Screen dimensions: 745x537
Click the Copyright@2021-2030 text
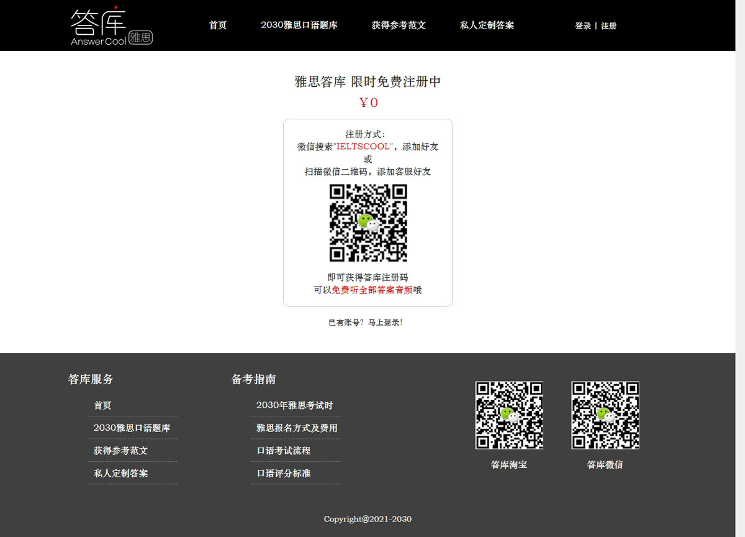(x=368, y=519)
